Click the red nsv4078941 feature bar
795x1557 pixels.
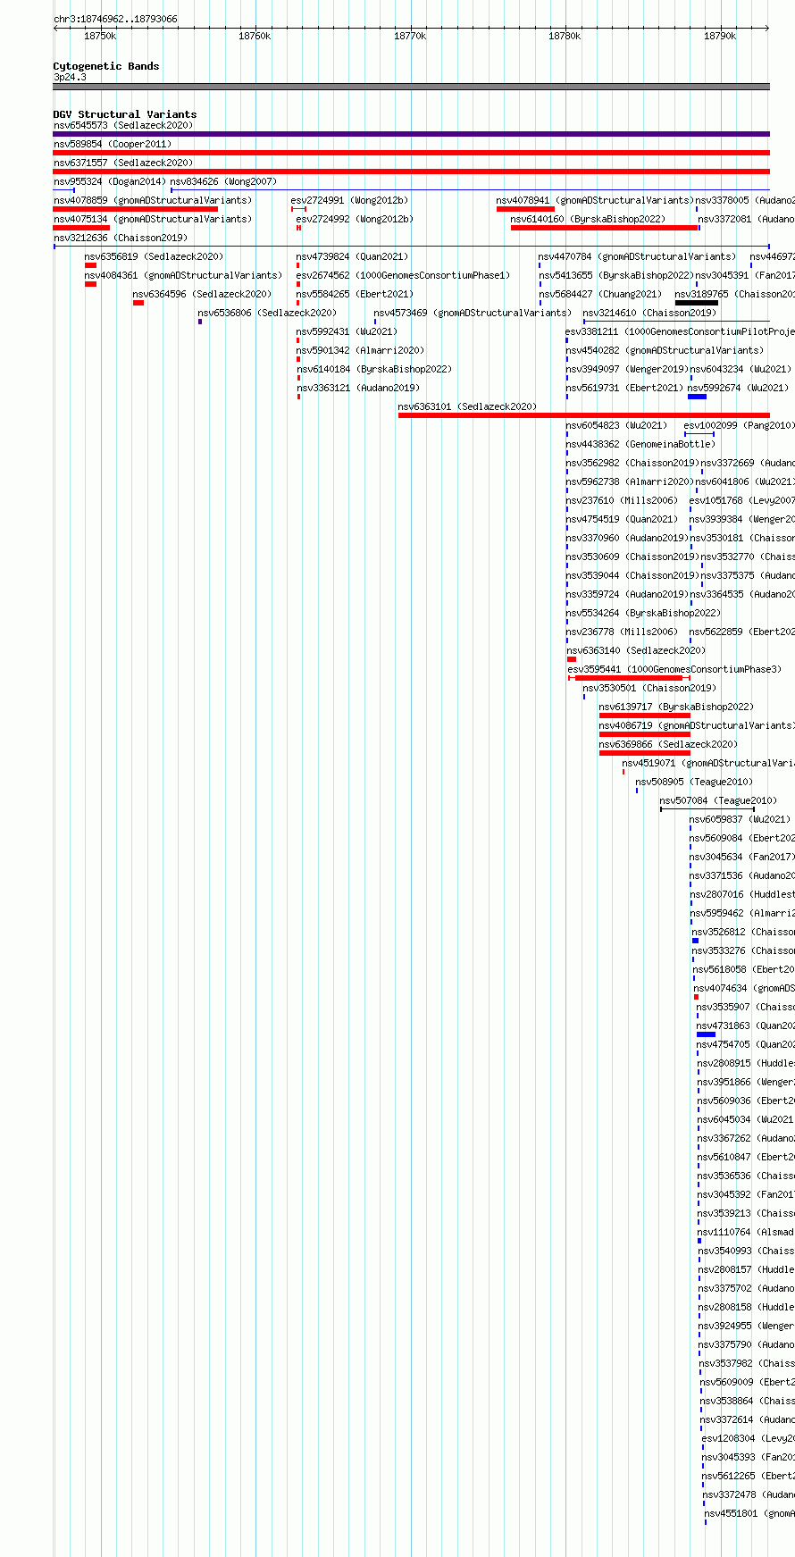525,209
